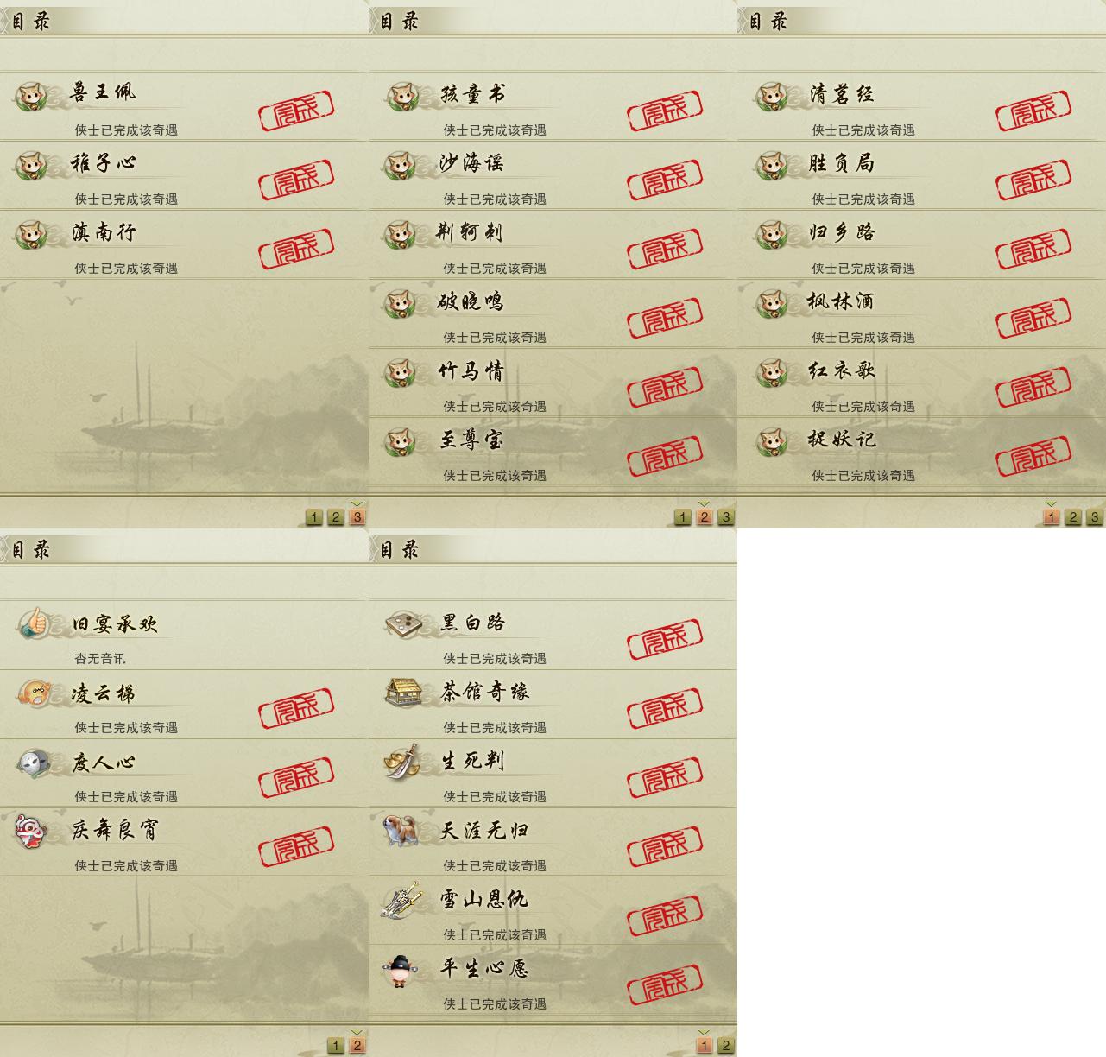Switch to page 3 in 孩童书 panel
Image resolution: width=1106 pixels, height=1057 pixels.
tap(726, 517)
